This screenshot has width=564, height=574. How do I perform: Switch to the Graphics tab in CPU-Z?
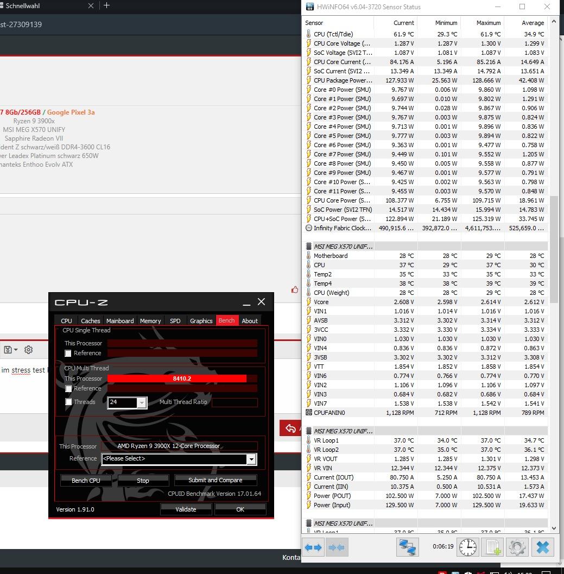tap(201, 321)
